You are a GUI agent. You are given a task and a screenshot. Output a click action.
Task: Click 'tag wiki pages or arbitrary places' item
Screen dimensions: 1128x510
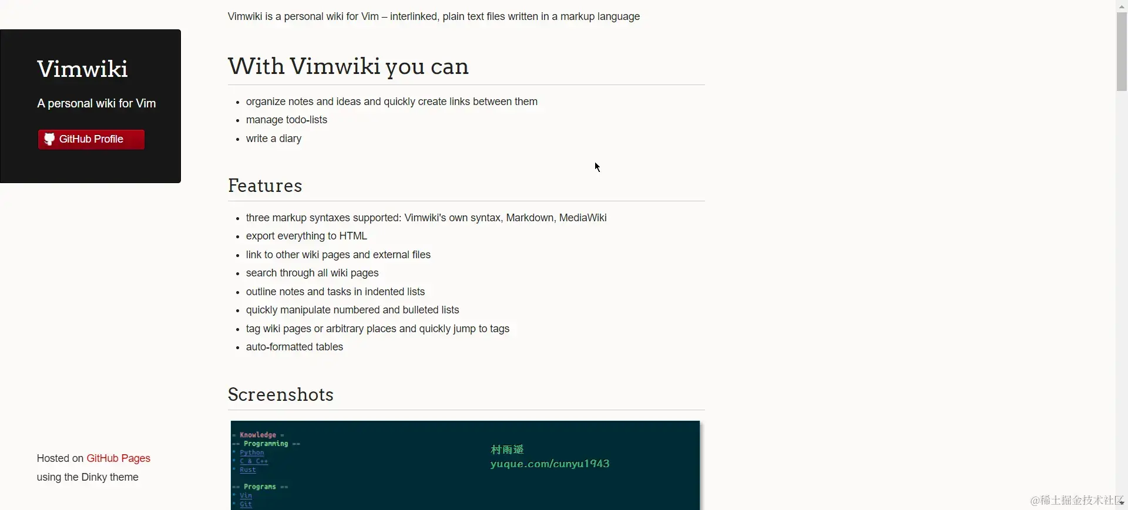(378, 329)
